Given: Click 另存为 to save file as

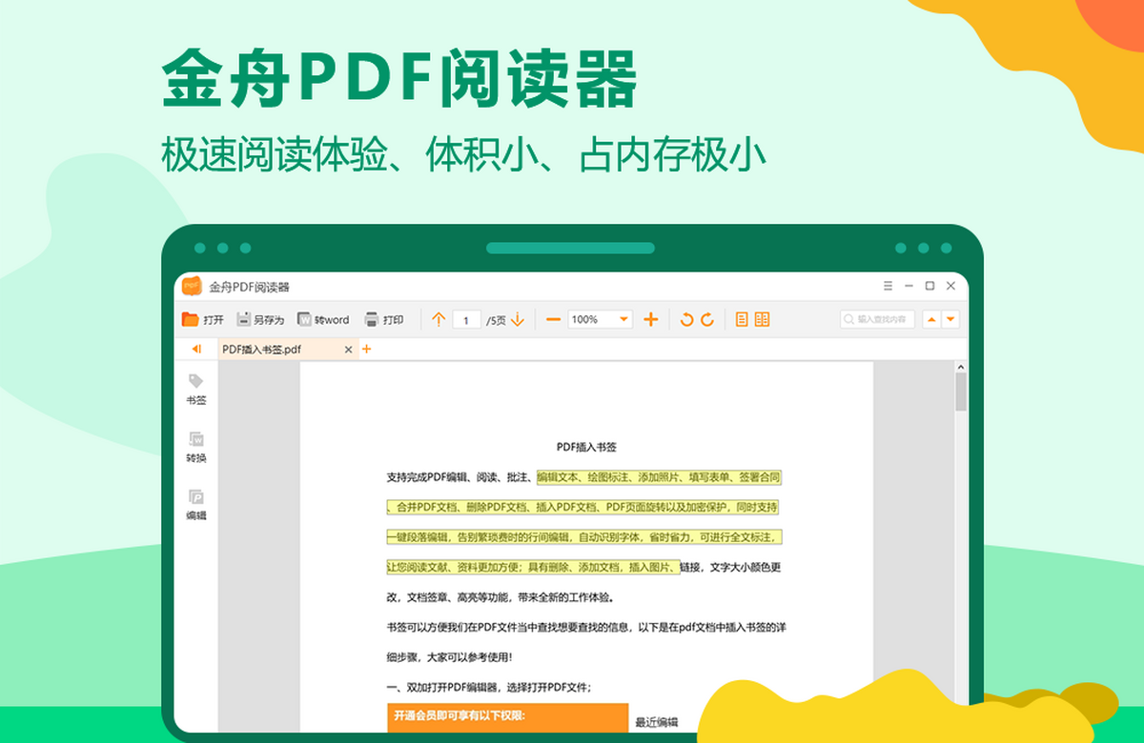Looking at the screenshot, I should pos(260,320).
